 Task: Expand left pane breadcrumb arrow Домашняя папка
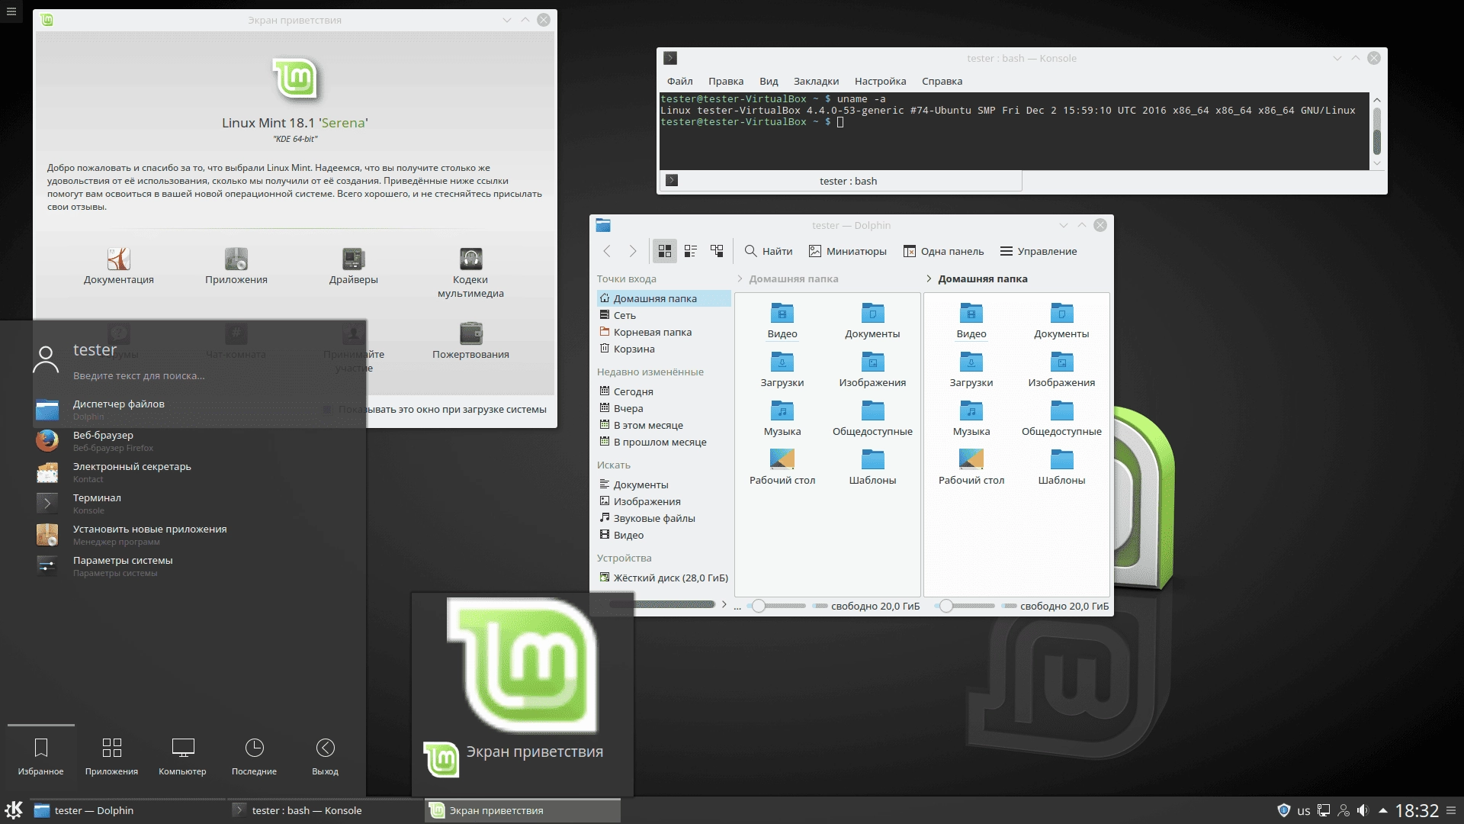tap(740, 278)
